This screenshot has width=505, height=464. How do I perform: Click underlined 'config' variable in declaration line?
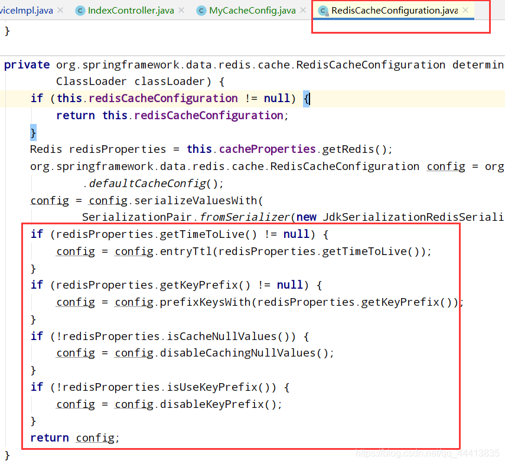point(446,166)
